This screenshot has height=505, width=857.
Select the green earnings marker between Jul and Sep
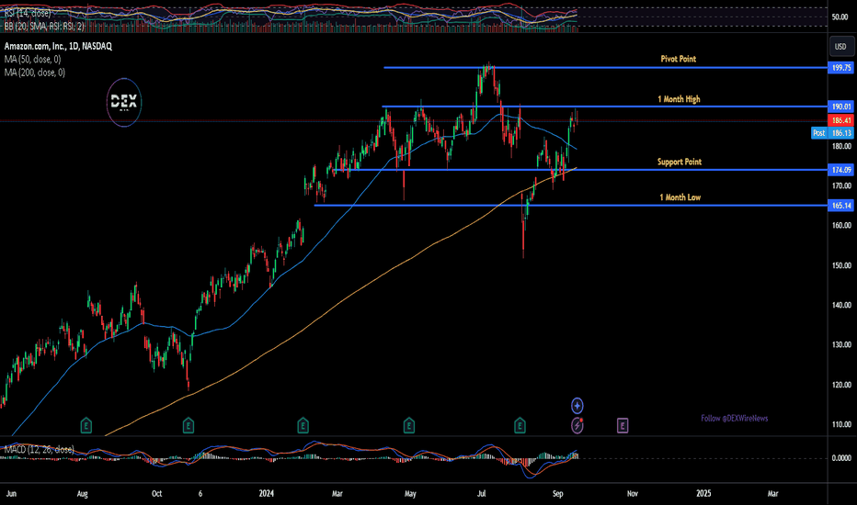pyautogui.click(x=520, y=425)
